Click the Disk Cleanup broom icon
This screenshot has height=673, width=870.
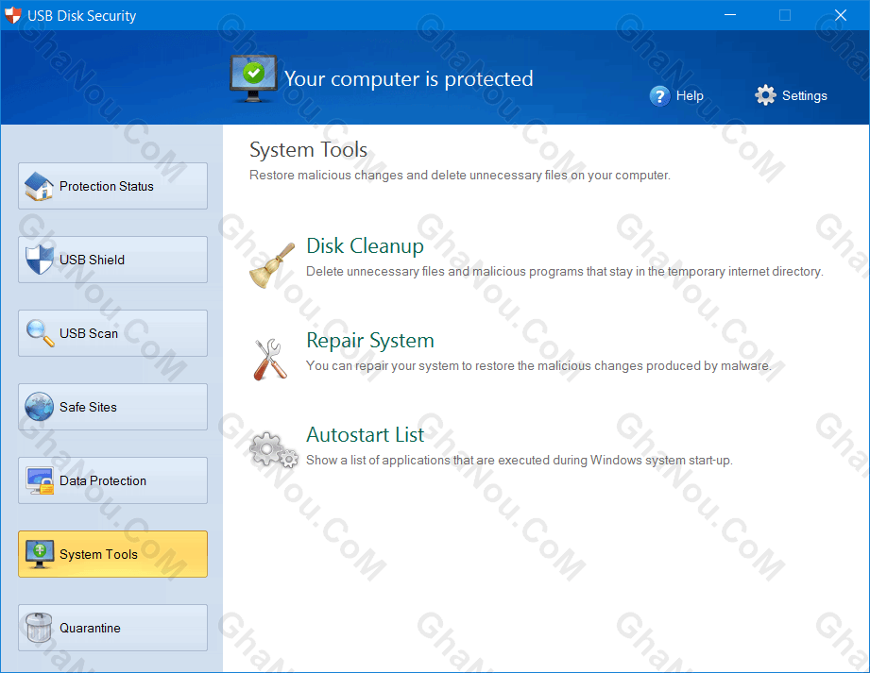pyautogui.click(x=272, y=265)
